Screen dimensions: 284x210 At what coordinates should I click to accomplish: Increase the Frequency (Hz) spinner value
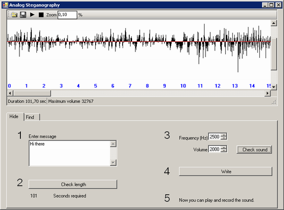pyautogui.click(x=224, y=135)
